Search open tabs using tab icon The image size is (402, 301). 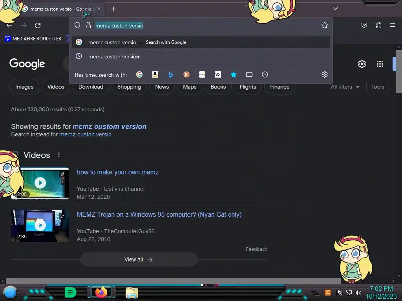tap(249, 74)
